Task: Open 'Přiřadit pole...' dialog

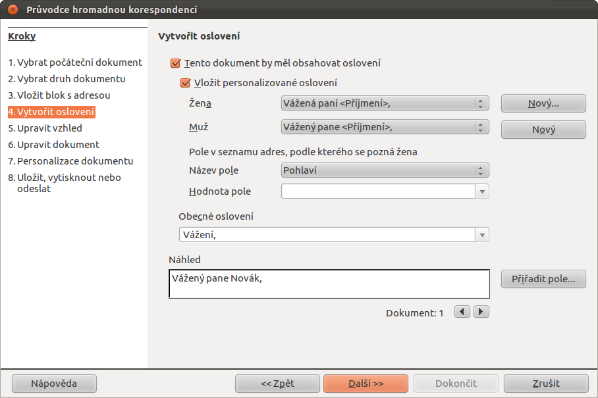Action: pos(543,279)
